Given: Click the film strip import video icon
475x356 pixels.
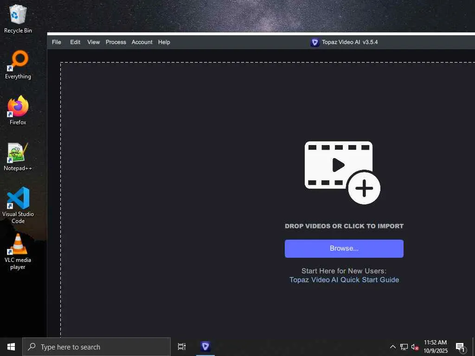Looking at the screenshot, I should point(342,172).
